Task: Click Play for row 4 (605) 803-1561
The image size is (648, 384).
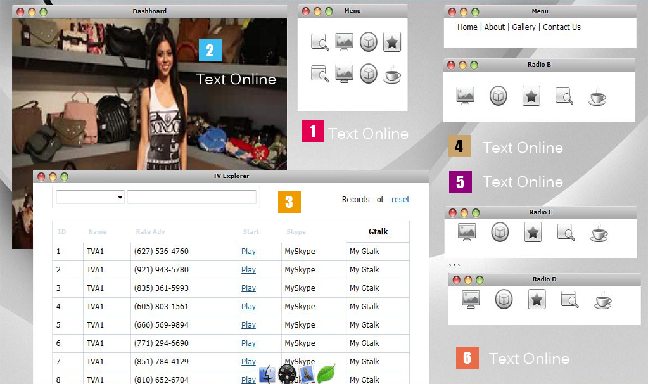Action: coord(248,307)
